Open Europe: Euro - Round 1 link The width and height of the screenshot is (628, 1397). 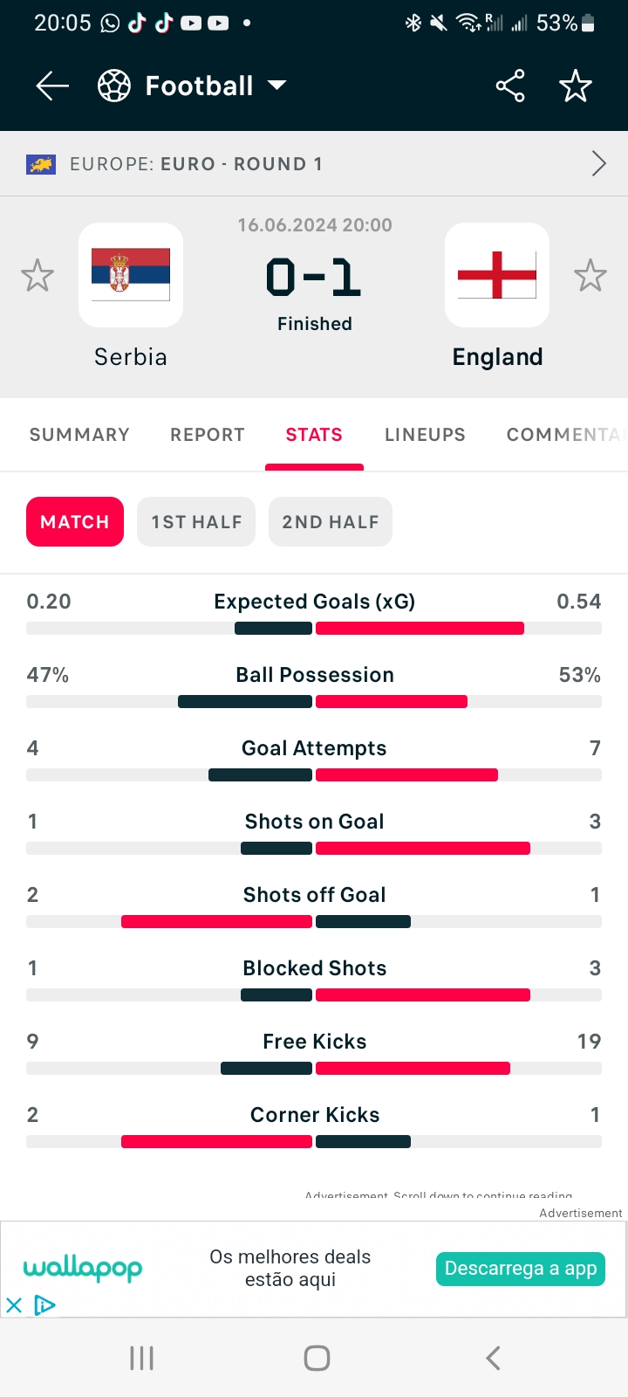[x=196, y=164]
